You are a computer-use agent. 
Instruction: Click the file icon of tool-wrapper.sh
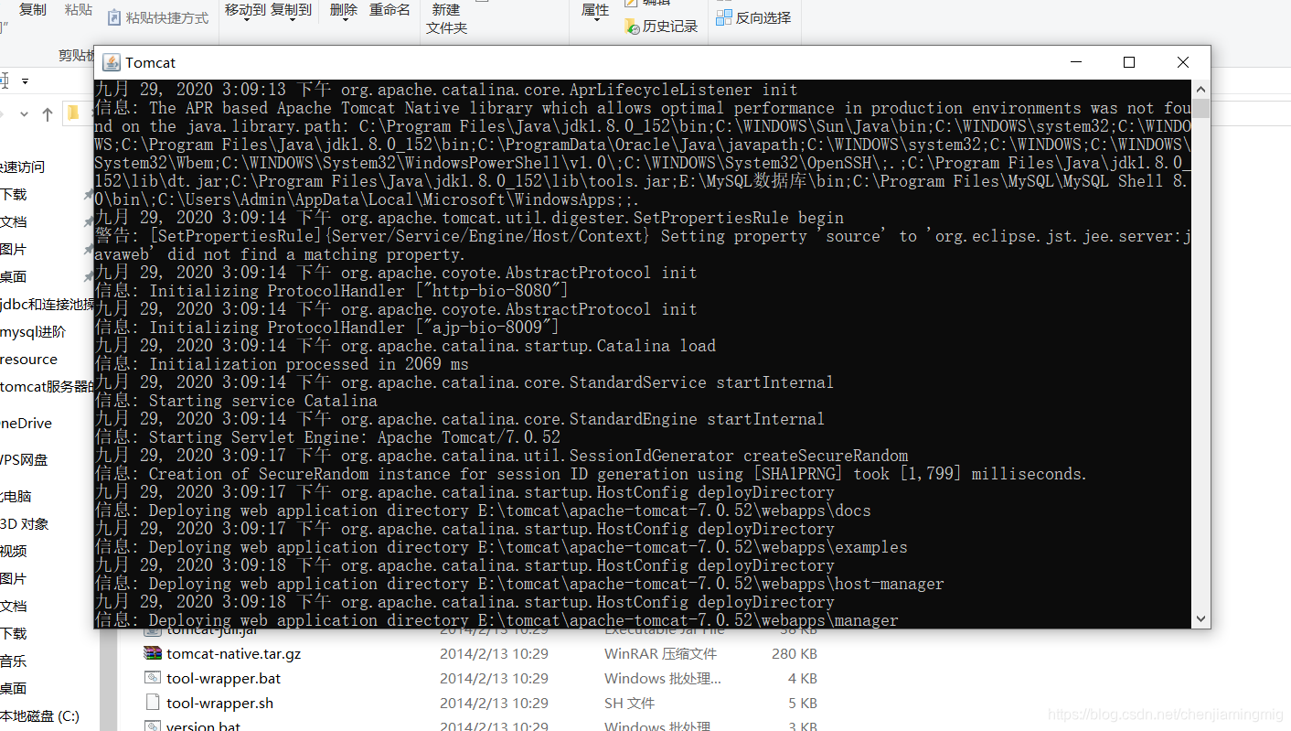click(x=153, y=703)
